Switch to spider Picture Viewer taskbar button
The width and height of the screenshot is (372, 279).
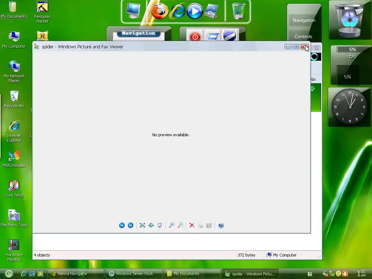pyautogui.click(x=250, y=274)
